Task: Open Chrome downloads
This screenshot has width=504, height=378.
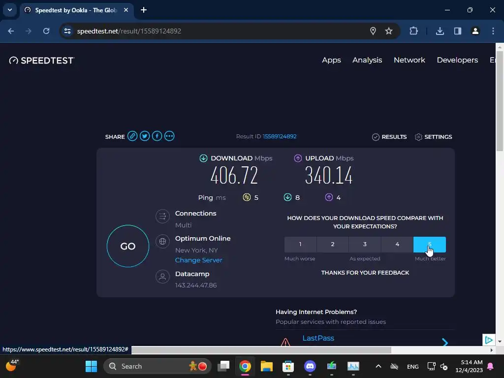Action: click(x=440, y=31)
